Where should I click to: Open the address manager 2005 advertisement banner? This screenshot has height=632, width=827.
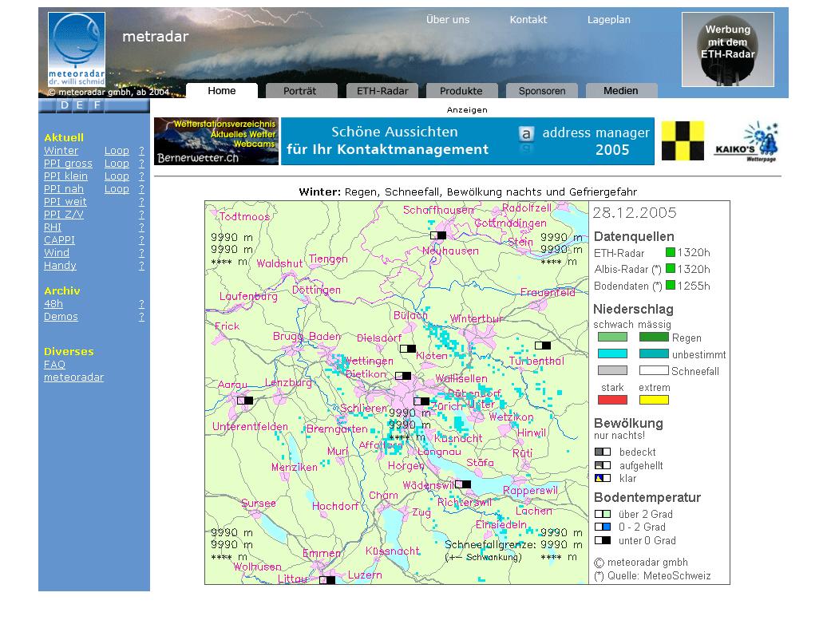click(x=467, y=141)
